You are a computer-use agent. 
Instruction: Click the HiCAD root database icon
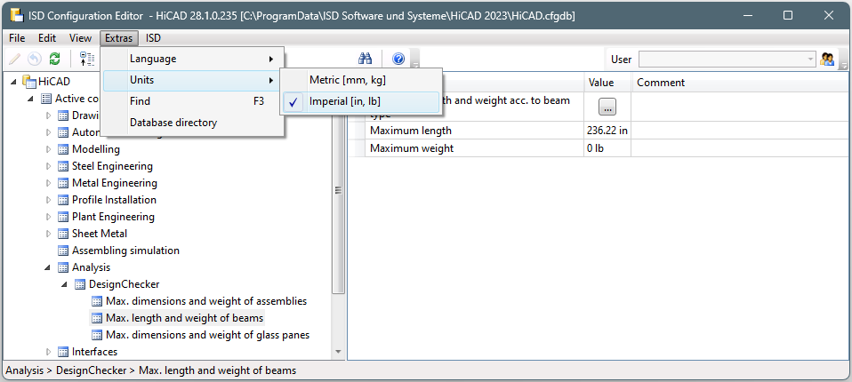[29, 82]
